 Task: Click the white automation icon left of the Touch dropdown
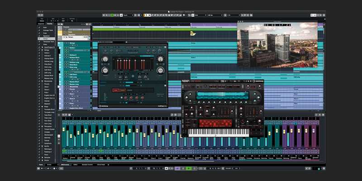121,15
